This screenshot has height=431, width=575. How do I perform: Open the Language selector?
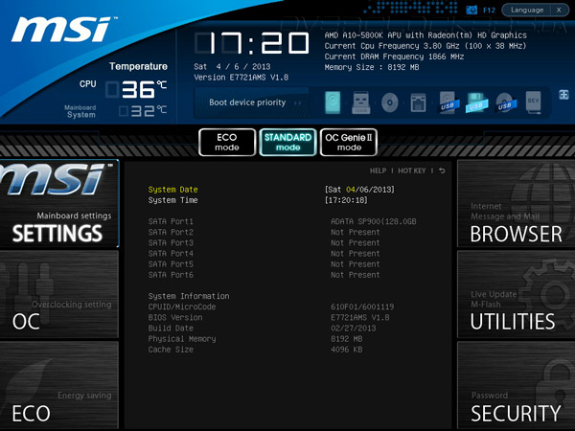coord(527,10)
